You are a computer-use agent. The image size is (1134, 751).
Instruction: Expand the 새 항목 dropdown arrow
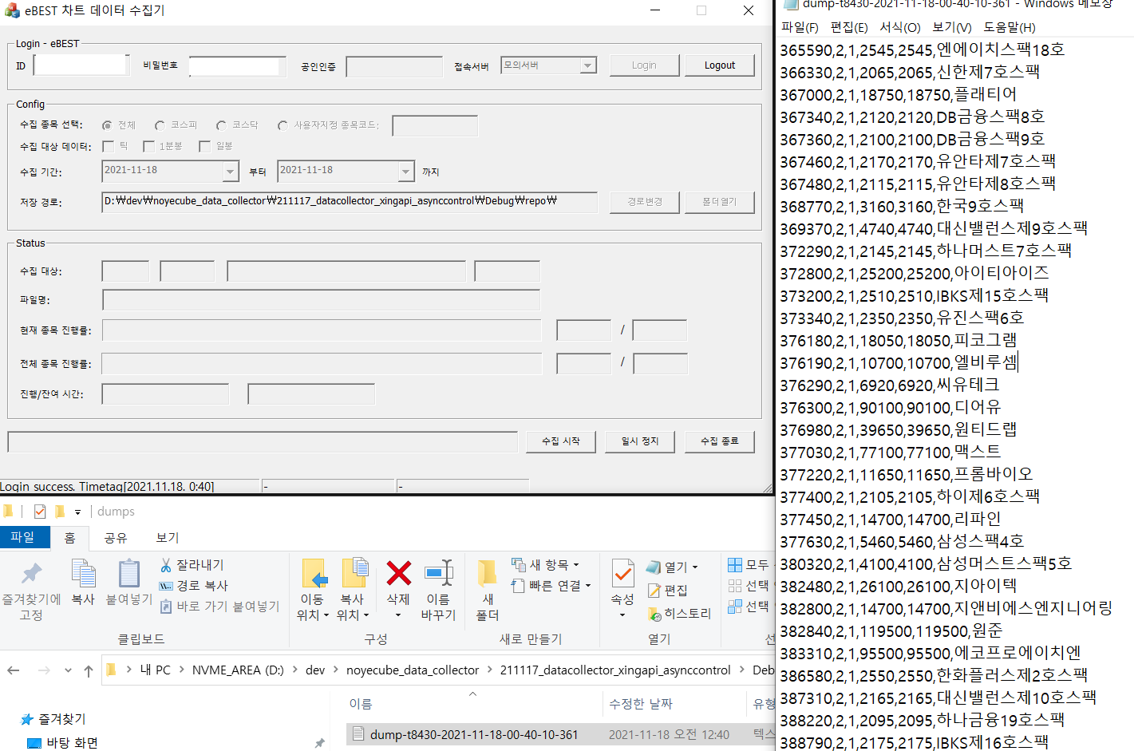point(576,565)
